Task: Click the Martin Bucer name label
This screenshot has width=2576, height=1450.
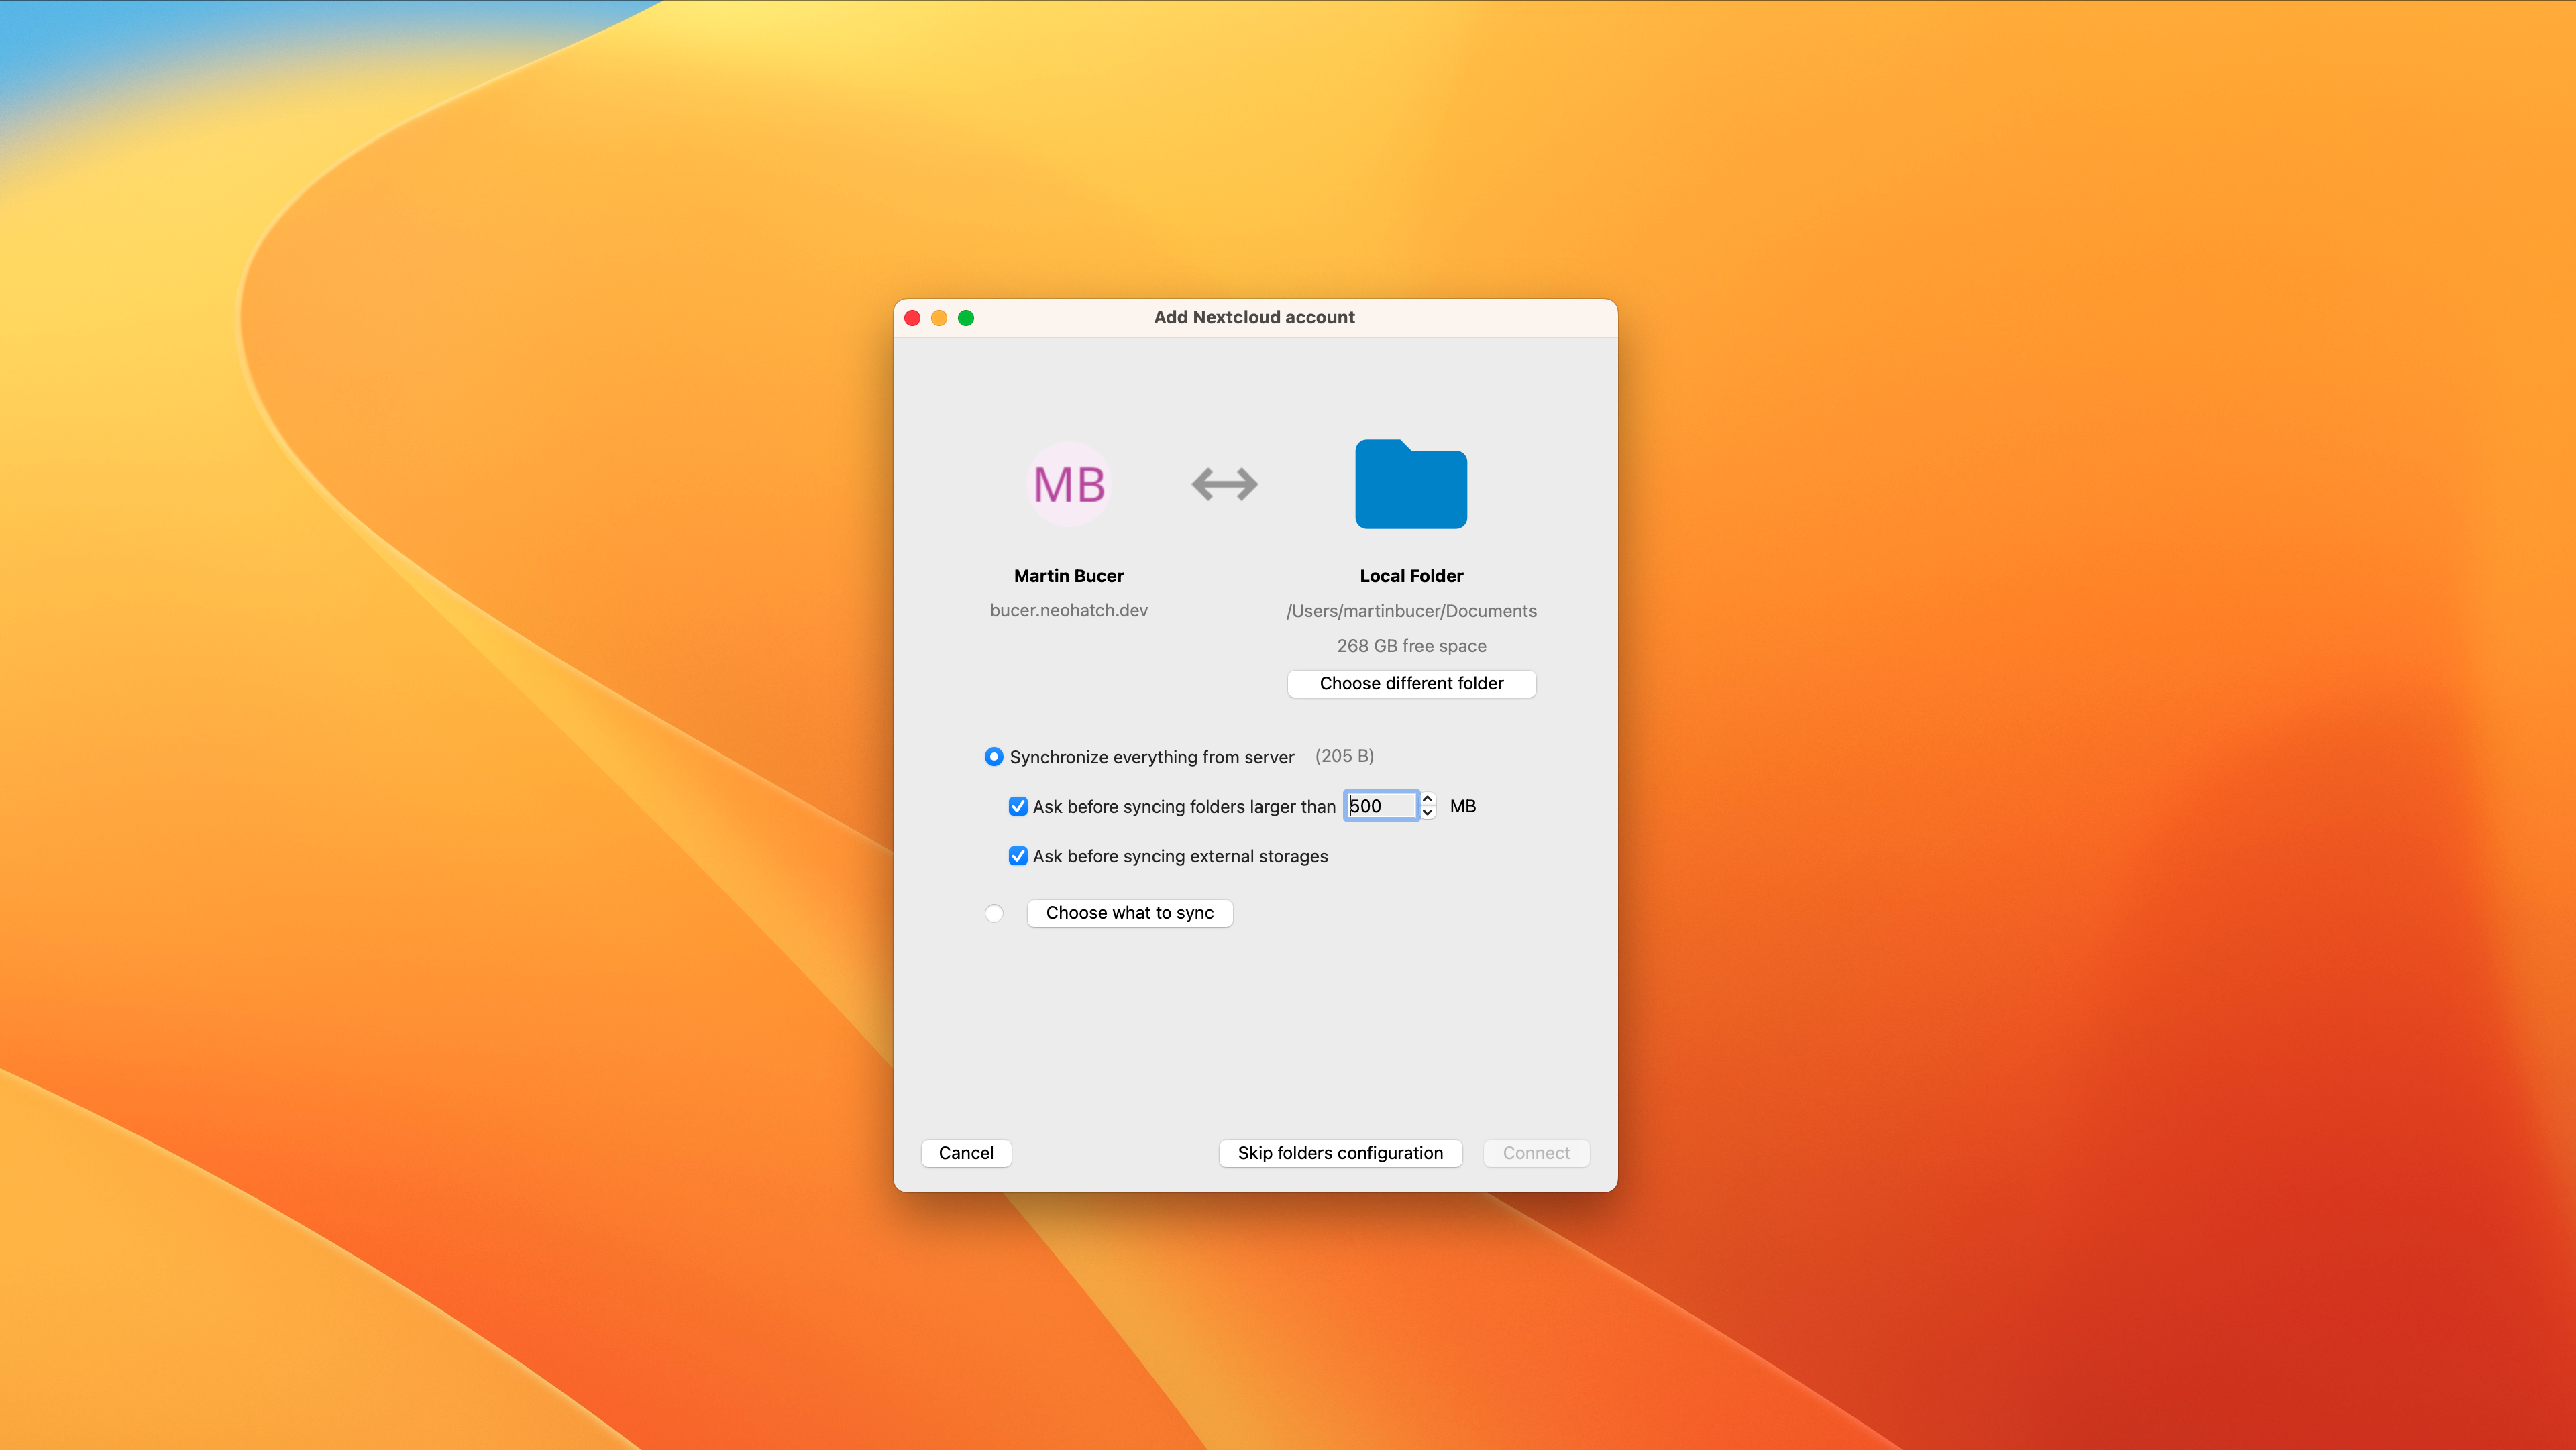Action: (1069, 576)
